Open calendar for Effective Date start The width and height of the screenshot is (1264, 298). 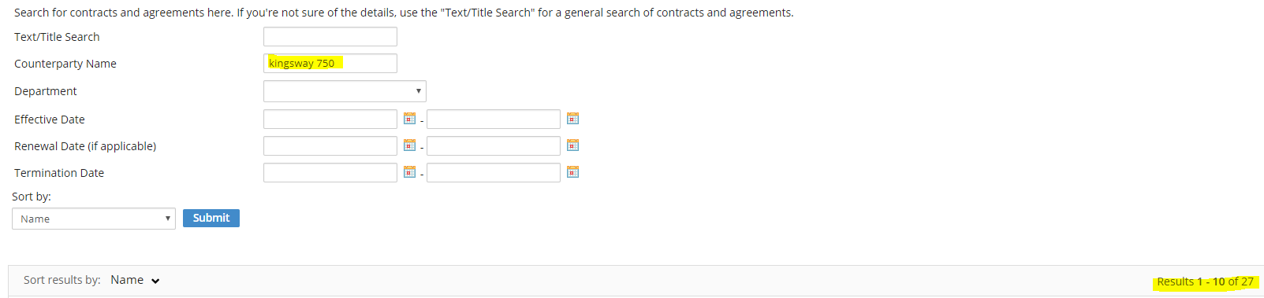(409, 119)
